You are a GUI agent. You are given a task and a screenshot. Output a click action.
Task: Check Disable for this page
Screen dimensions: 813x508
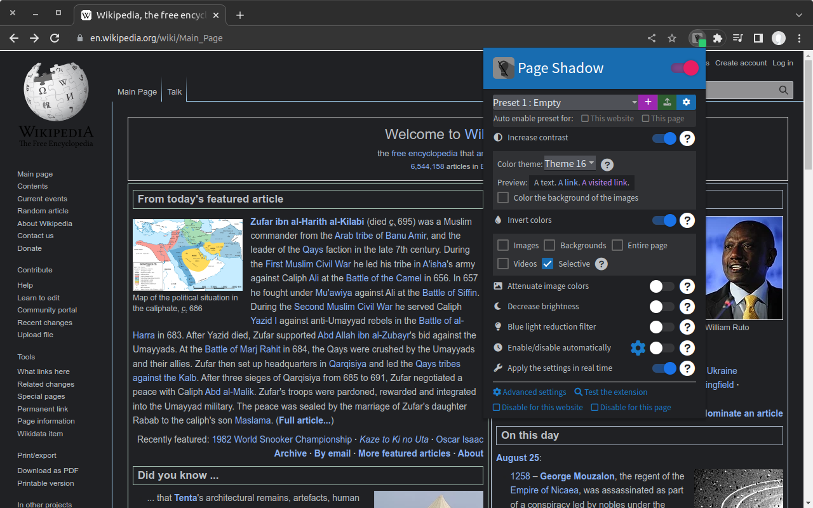pyautogui.click(x=595, y=408)
